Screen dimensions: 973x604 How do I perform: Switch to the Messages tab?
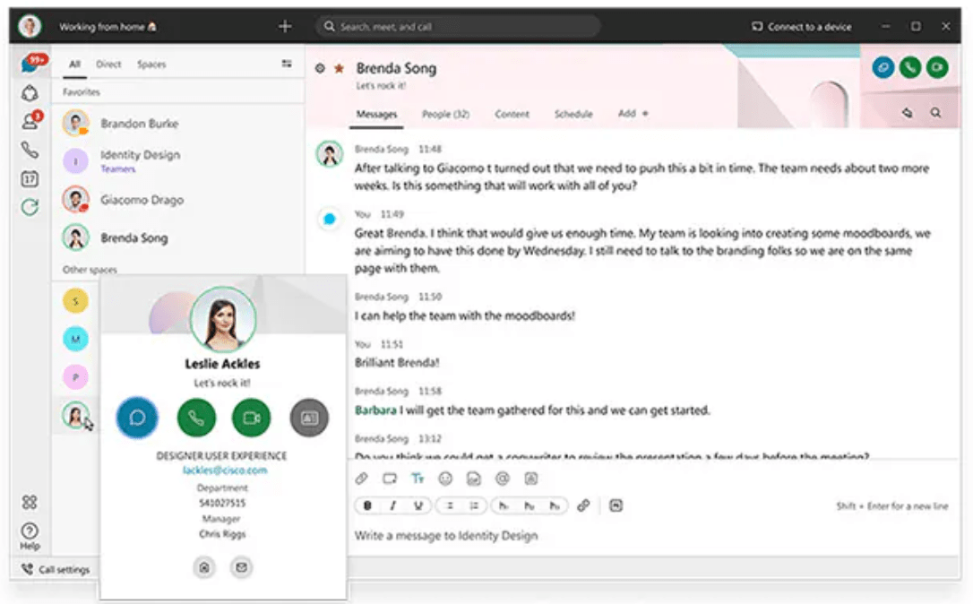tap(376, 114)
